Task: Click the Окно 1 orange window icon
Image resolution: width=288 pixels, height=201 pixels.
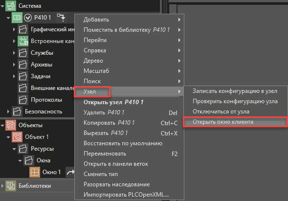Action: (x=35, y=172)
